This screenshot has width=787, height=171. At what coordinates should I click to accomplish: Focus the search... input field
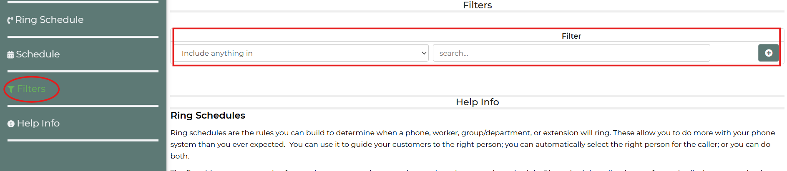point(571,53)
